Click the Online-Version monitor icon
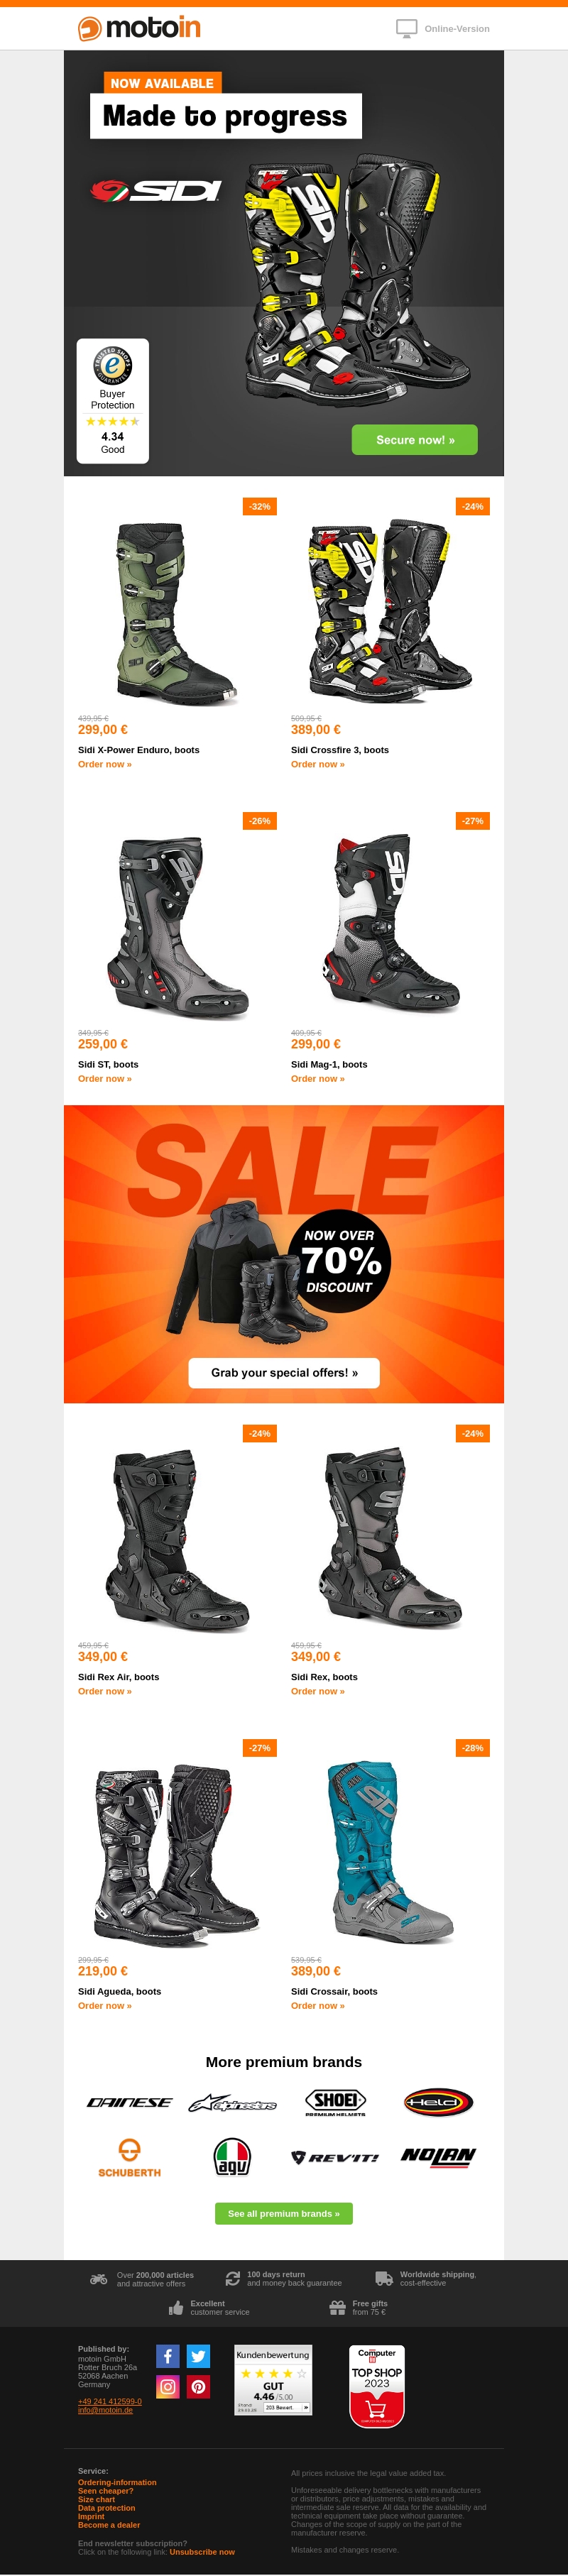 pyautogui.click(x=406, y=29)
